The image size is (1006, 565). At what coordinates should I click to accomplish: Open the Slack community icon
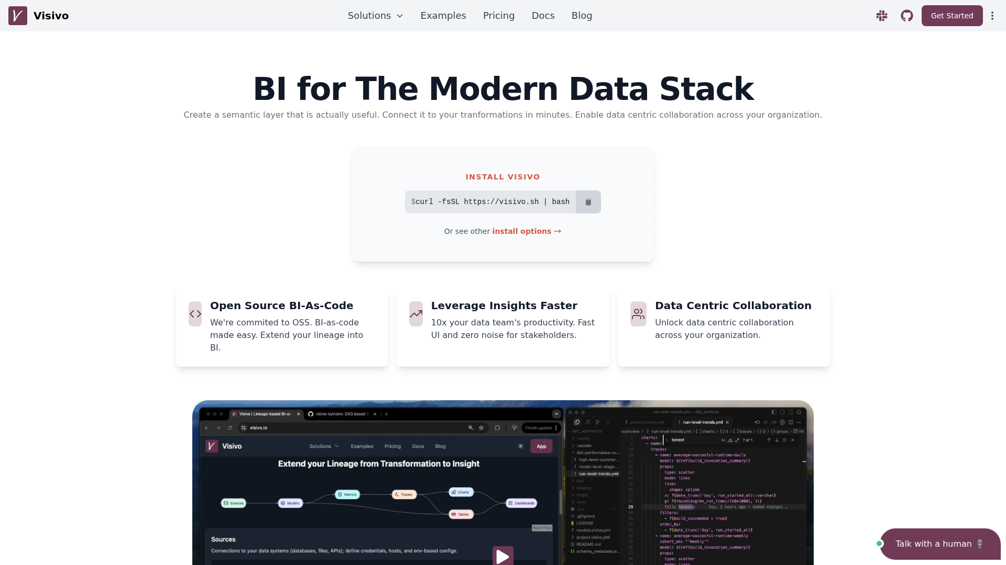tap(882, 16)
